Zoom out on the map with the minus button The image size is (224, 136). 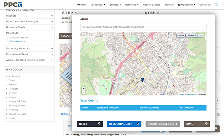pyautogui.click(x=83, y=92)
